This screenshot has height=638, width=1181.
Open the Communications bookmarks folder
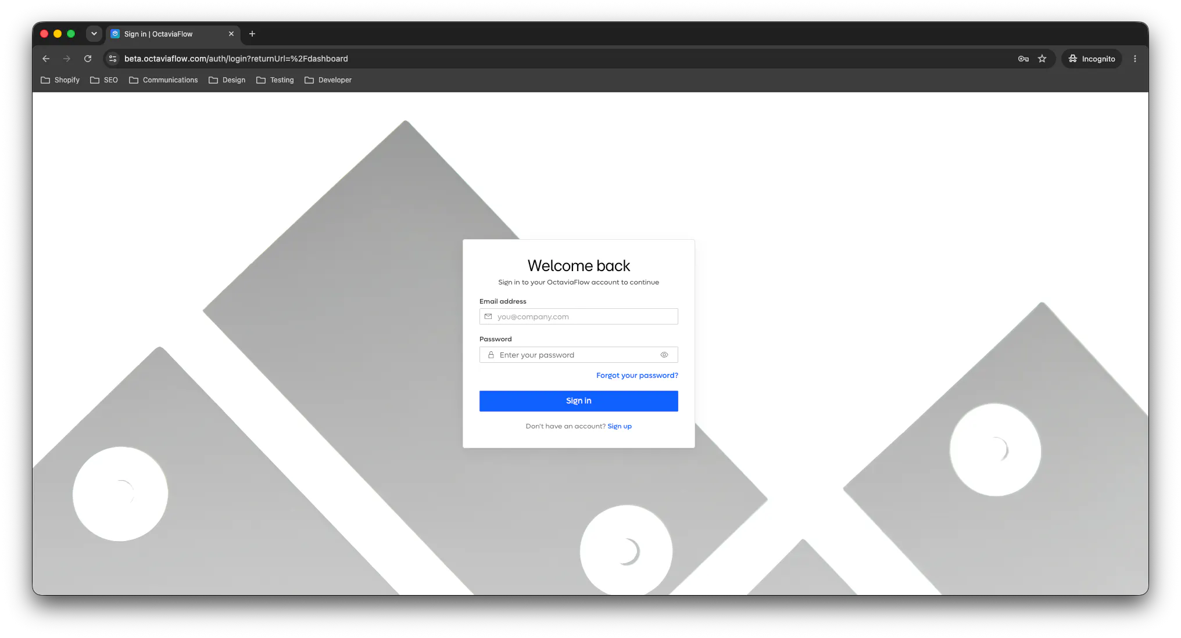[x=163, y=80]
